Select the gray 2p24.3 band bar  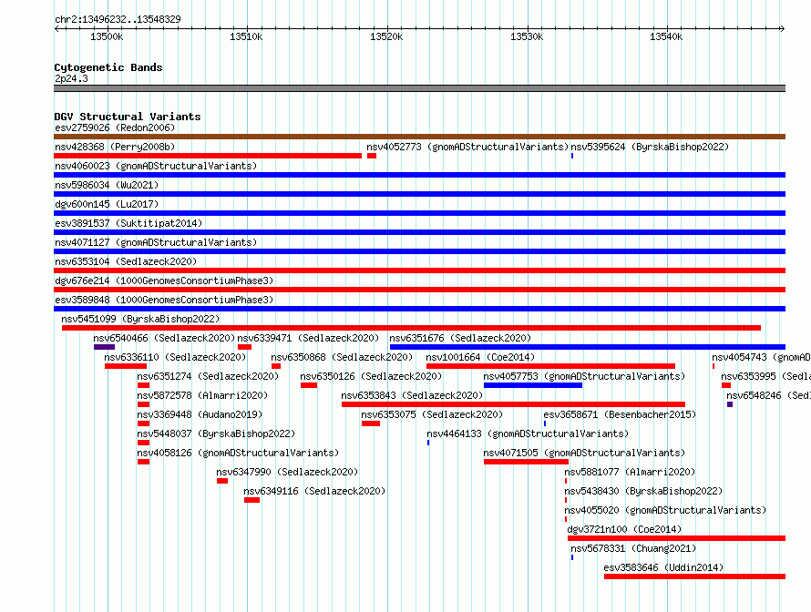click(419, 88)
